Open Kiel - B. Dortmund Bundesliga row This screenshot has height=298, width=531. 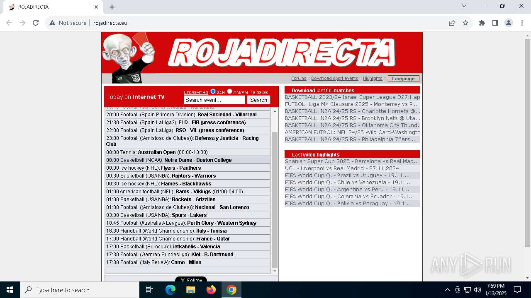[188, 255]
